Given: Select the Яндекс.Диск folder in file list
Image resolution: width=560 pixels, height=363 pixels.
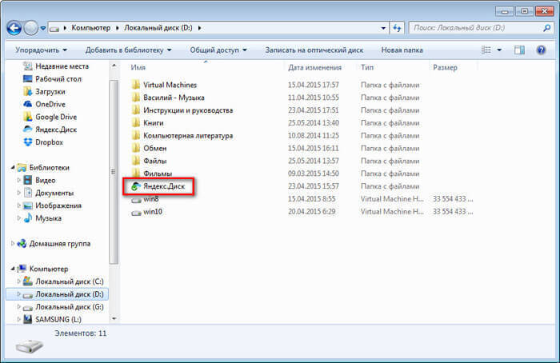Looking at the screenshot, I should pyautogui.click(x=158, y=186).
